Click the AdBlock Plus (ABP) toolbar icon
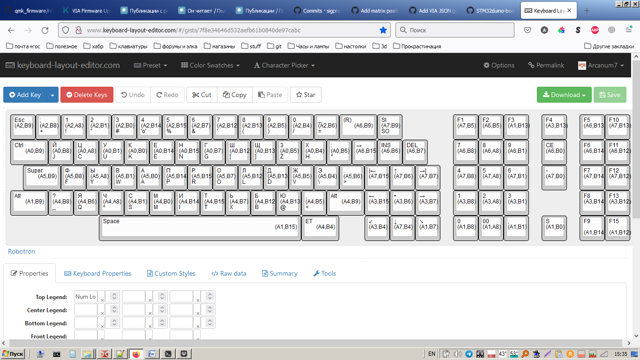 click(x=595, y=30)
